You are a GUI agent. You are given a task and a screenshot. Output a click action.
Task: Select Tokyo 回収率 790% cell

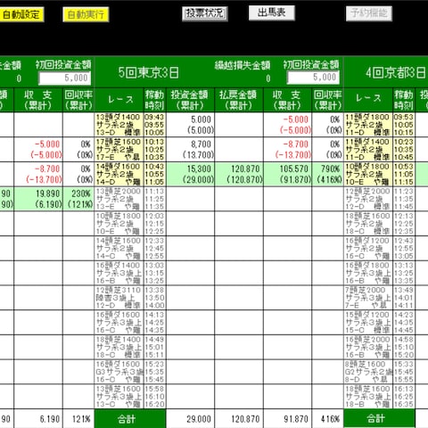click(x=328, y=174)
